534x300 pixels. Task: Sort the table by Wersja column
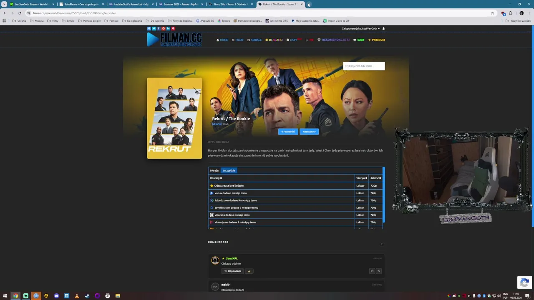pyautogui.click(x=361, y=178)
